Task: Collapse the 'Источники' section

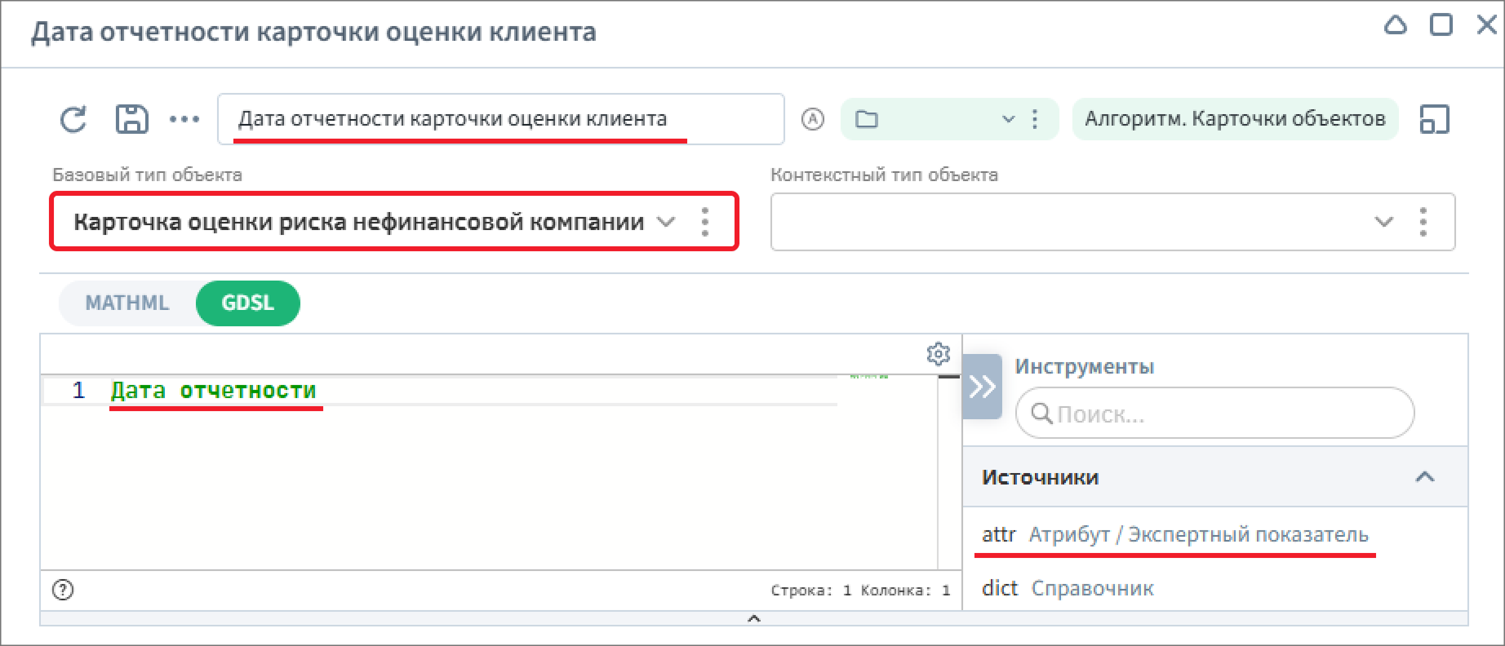Action: pos(1424,477)
